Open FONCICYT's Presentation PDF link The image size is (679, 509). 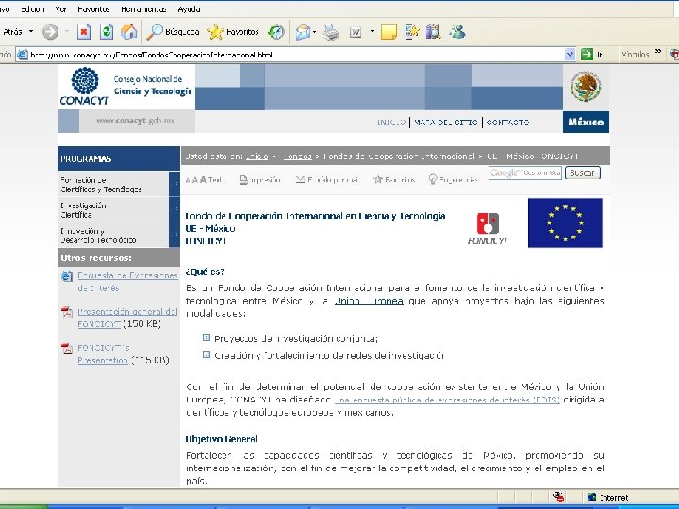click(x=104, y=354)
